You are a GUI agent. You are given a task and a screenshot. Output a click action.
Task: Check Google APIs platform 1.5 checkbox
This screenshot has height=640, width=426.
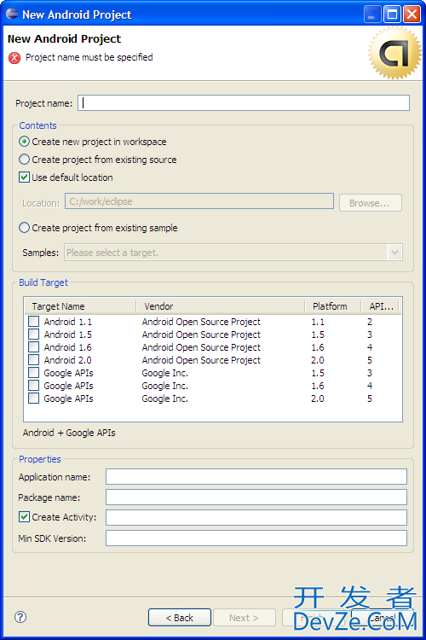(x=33, y=373)
